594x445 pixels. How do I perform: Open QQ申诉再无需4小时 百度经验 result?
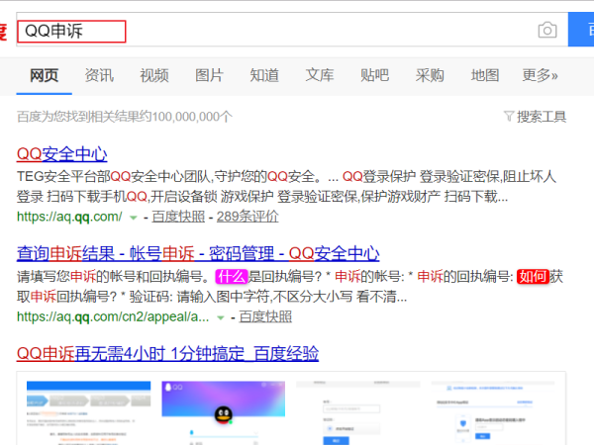(x=167, y=354)
